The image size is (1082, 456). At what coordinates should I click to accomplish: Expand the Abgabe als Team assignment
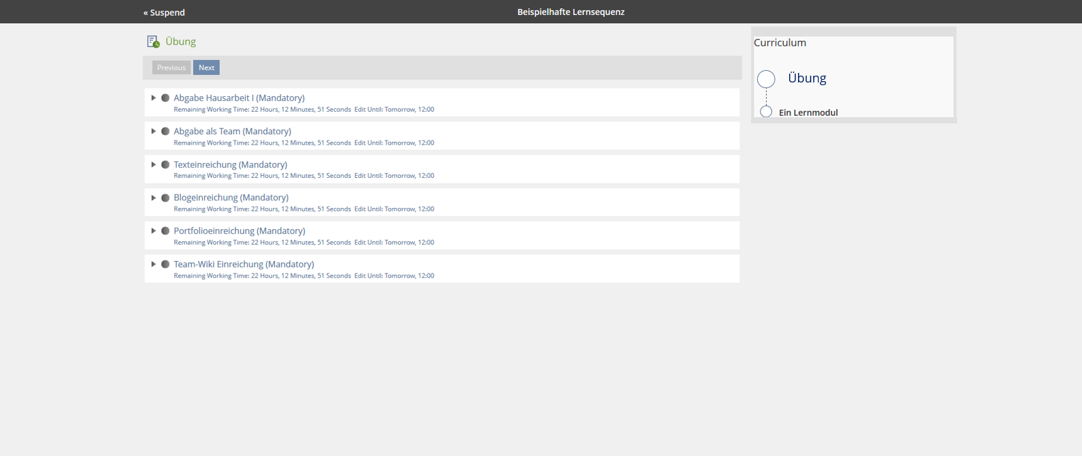[x=154, y=132]
